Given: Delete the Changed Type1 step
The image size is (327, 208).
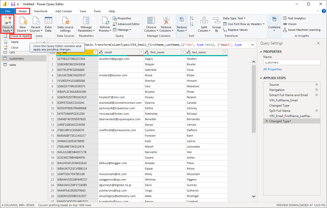Looking at the screenshot, I should pos(267,121).
